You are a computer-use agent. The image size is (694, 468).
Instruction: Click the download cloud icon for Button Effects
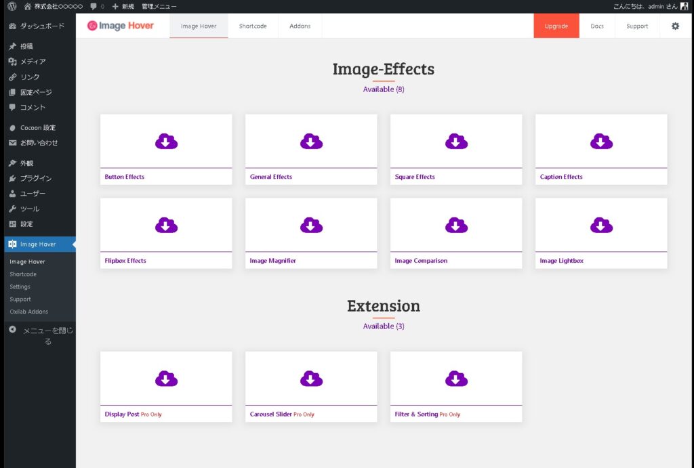tap(166, 141)
